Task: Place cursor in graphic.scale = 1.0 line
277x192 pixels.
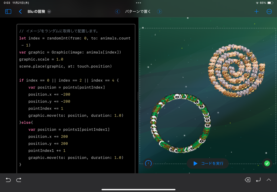Action: point(41,59)
